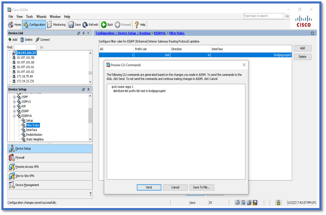This screenshot has width=326, height=215.
Task: Open Site-to-Site VPN section
Action: click(50, 176)
